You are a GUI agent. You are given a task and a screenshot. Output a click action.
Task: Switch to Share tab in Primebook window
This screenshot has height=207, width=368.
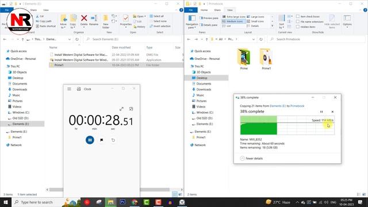(x=217, y=10)
